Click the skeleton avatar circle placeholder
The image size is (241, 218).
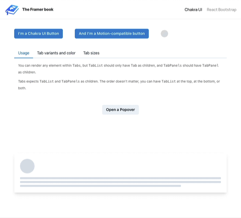pos(27,166)
